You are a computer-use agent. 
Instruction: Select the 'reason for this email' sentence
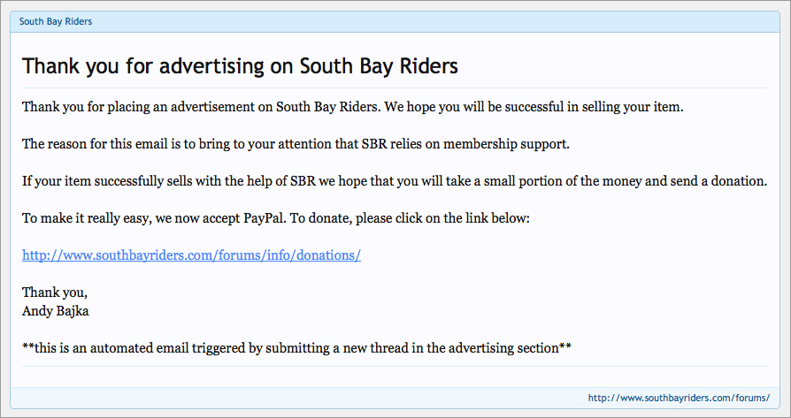click(296, 144)
